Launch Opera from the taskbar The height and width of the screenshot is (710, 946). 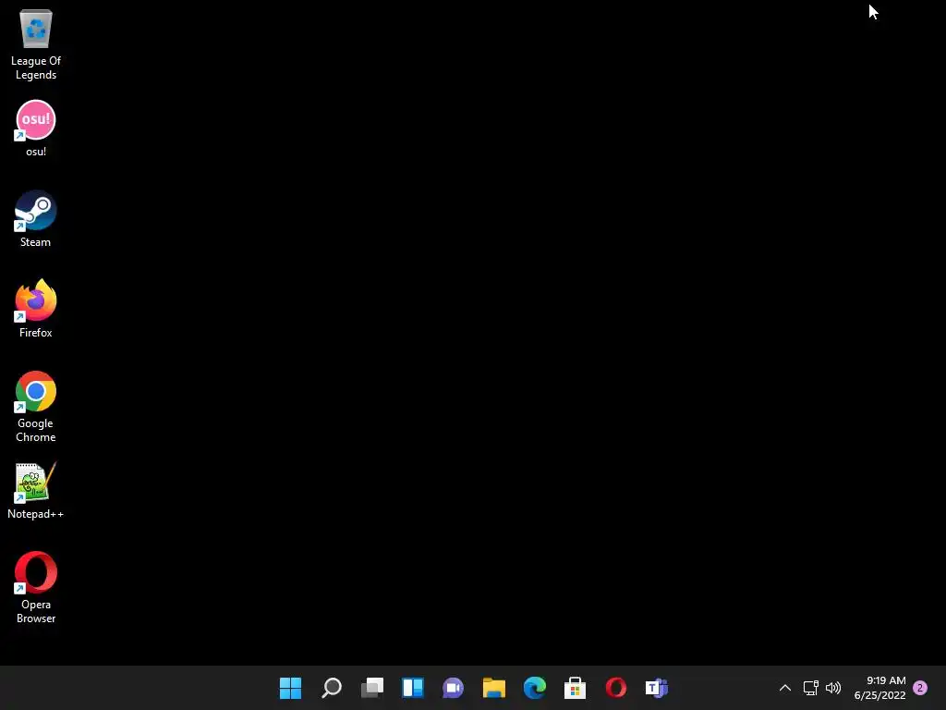pyautogui.click(x=616, y=688)
